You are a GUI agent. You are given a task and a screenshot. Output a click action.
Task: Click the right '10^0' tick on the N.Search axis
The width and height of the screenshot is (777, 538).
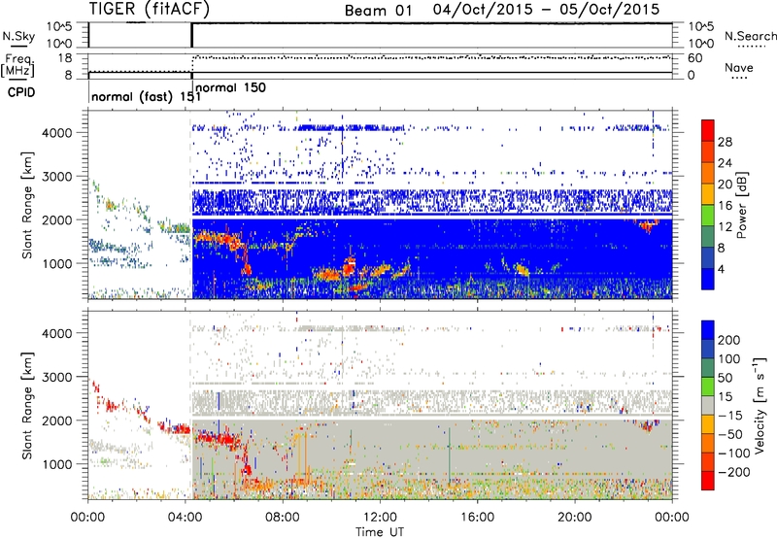click(700, 44)
